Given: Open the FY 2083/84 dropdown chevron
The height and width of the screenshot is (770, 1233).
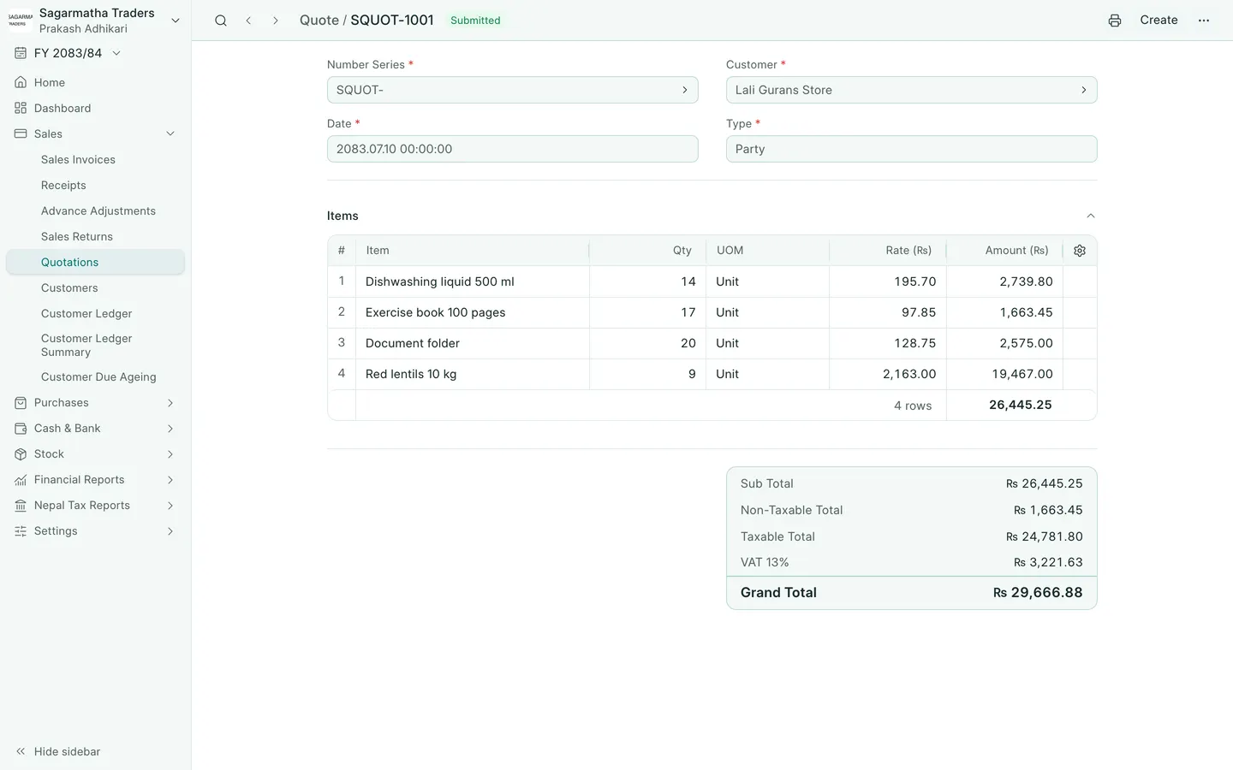Looking at the screenshot, I should point(116,53).
